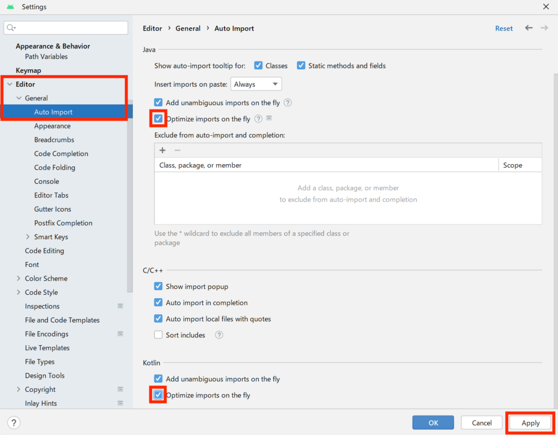558x435 pixels.
Task: Uncheck Java Optimize imports on the fly
Action: [x=159, y=118]
